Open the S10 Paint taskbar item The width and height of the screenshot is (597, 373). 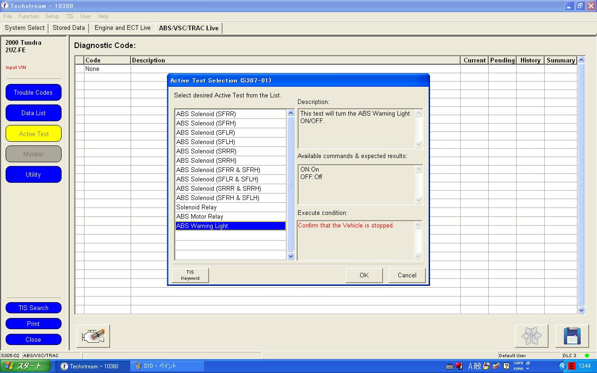(x=167, y=366)
